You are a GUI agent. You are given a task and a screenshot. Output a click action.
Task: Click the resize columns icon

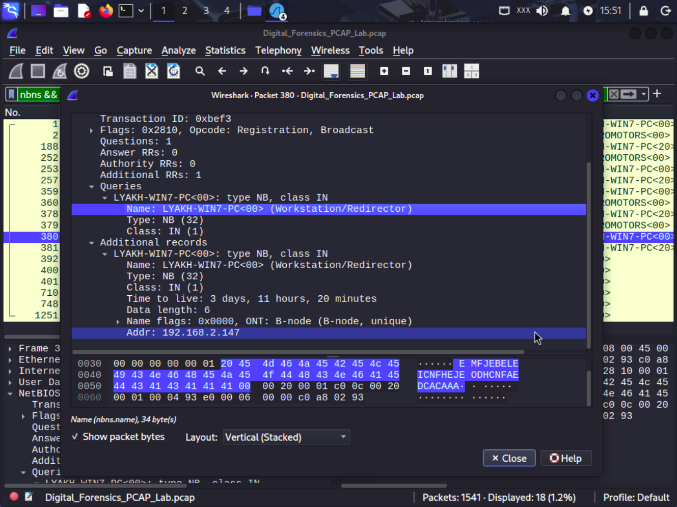(x=449, y=71)
